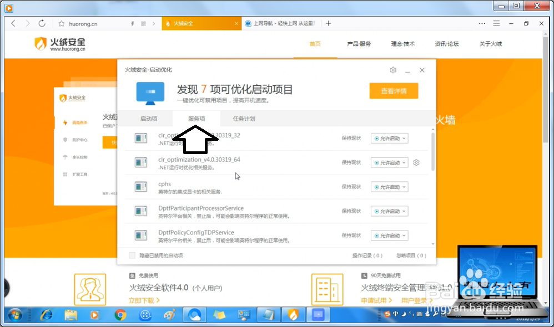Screen dimensions: 554x327
Task: Open 理念·技术 website menu
Action: (403, 44)
